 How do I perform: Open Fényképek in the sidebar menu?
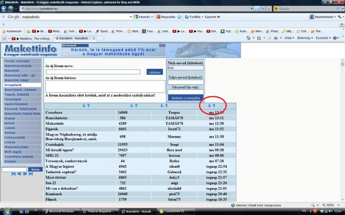point(13,99)
